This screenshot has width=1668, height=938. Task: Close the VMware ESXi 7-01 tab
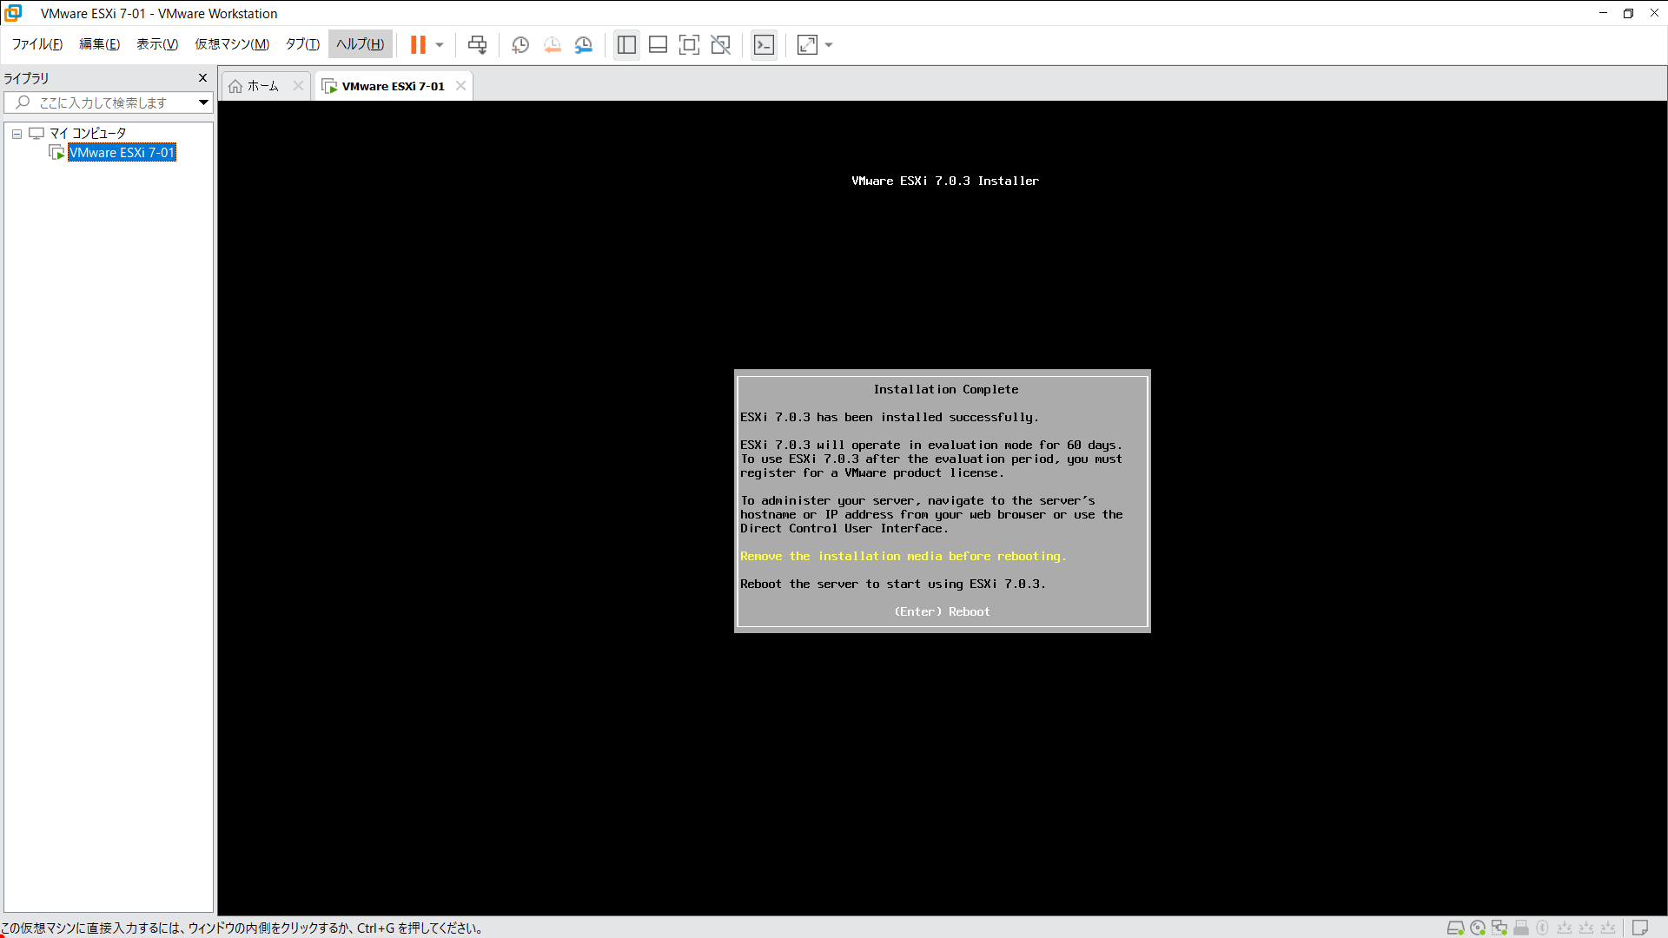tap(461, 86)
